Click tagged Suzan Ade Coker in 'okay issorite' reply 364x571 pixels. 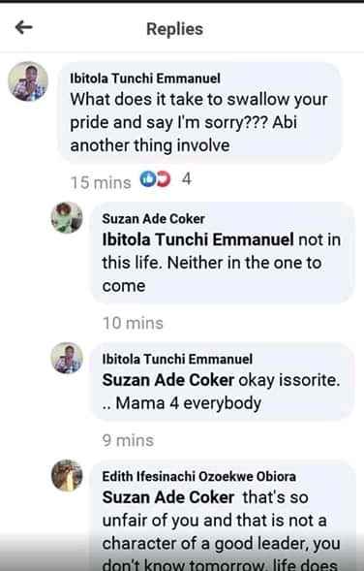[168, 381]
